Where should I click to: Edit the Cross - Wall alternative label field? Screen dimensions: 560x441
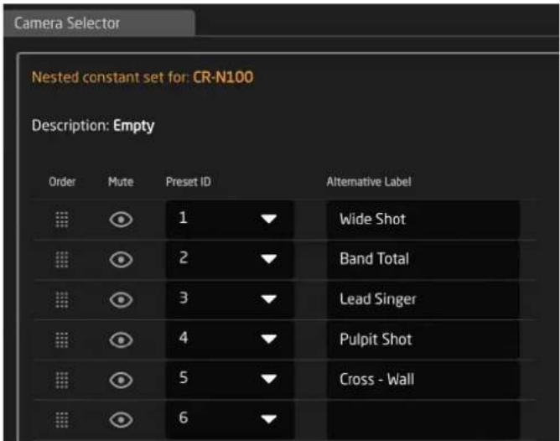(423, 379)
